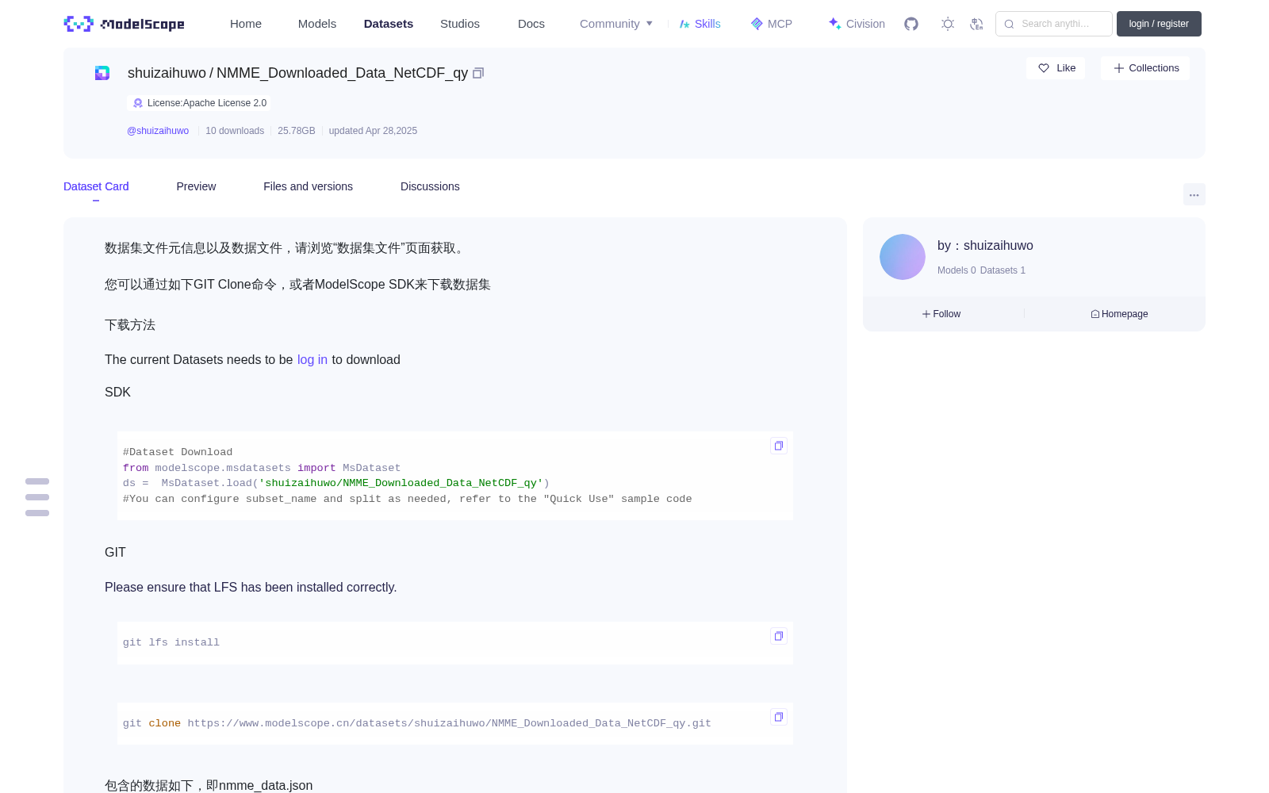Screen dimensions: 1269x793
Task: Toggle light/dark theme sun icon
Action: coord(947,24)
